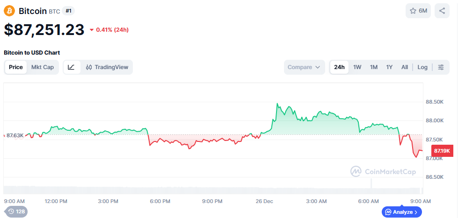Open the share icon button

click(442, 11)
